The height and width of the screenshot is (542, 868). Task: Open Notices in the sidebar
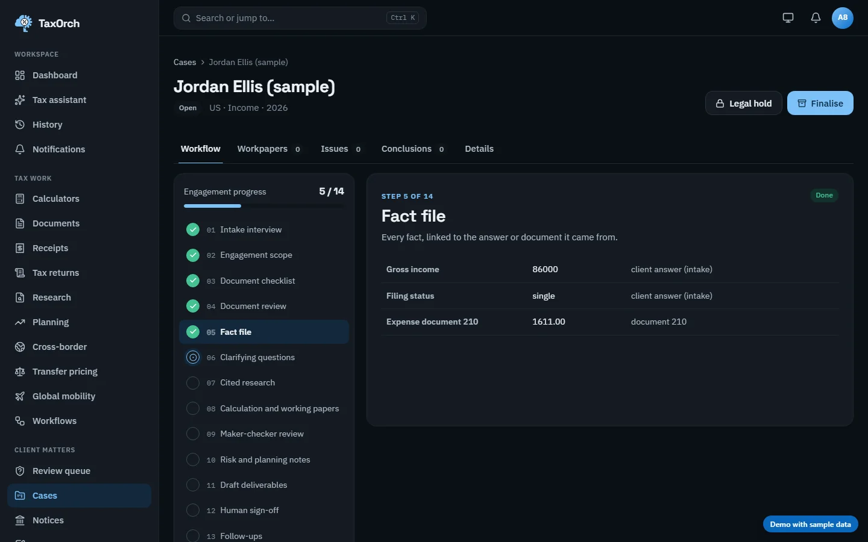pyautogui.click(x=79, y=520)
